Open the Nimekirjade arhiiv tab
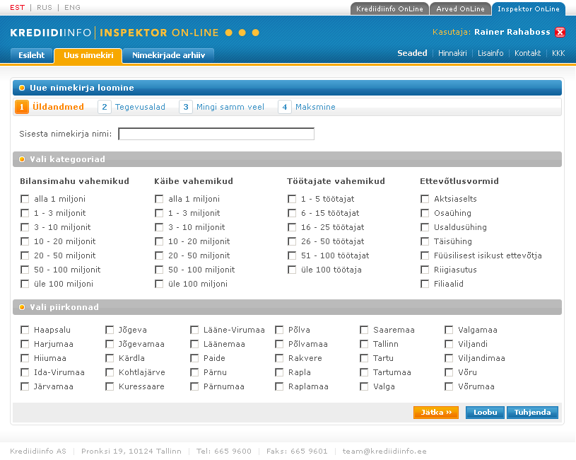Screen dimensions: 576x460 [x=168, y=55]
